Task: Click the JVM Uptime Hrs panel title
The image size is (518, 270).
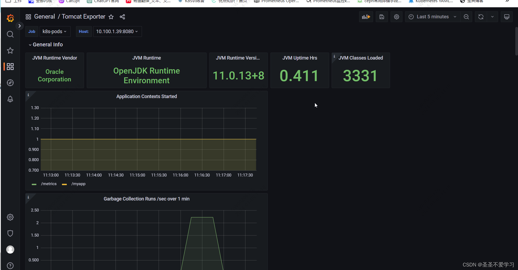Action: [300, 58]
